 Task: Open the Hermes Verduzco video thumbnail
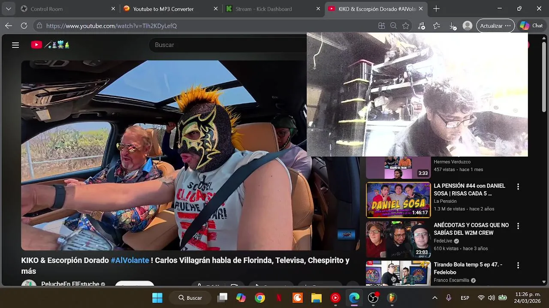398,167
